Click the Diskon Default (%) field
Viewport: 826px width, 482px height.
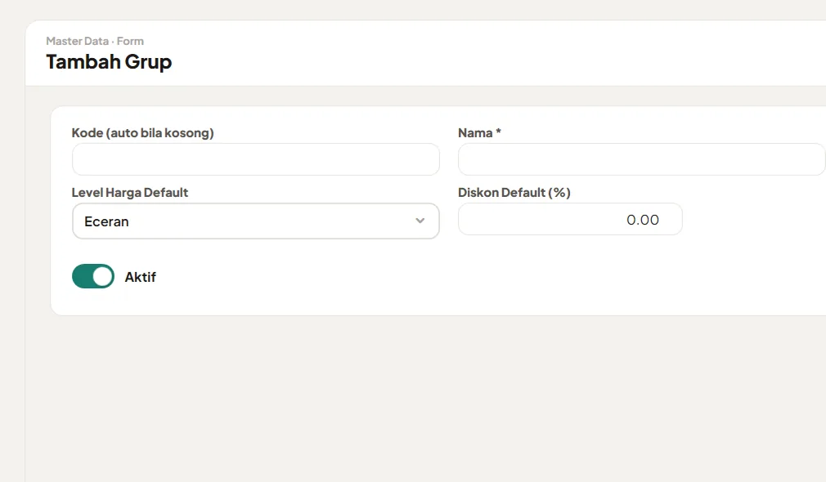click(x=571, y=220)
